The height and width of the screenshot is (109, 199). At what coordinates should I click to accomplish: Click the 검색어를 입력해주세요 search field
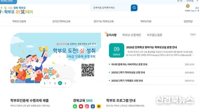111,8
